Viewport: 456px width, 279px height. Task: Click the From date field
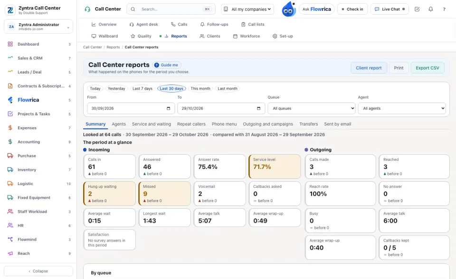[x=131, y=108]
